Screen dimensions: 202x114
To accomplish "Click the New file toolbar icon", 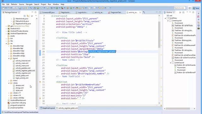I will [3, 8].
